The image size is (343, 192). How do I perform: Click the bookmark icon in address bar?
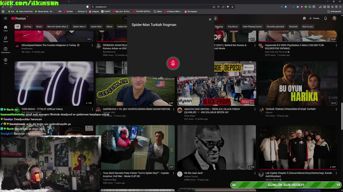pyautogui.click(x=87, y=7)
